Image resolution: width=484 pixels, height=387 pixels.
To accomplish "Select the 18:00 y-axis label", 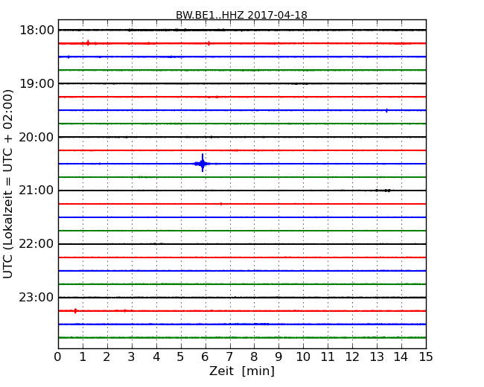I will point(36,31).
